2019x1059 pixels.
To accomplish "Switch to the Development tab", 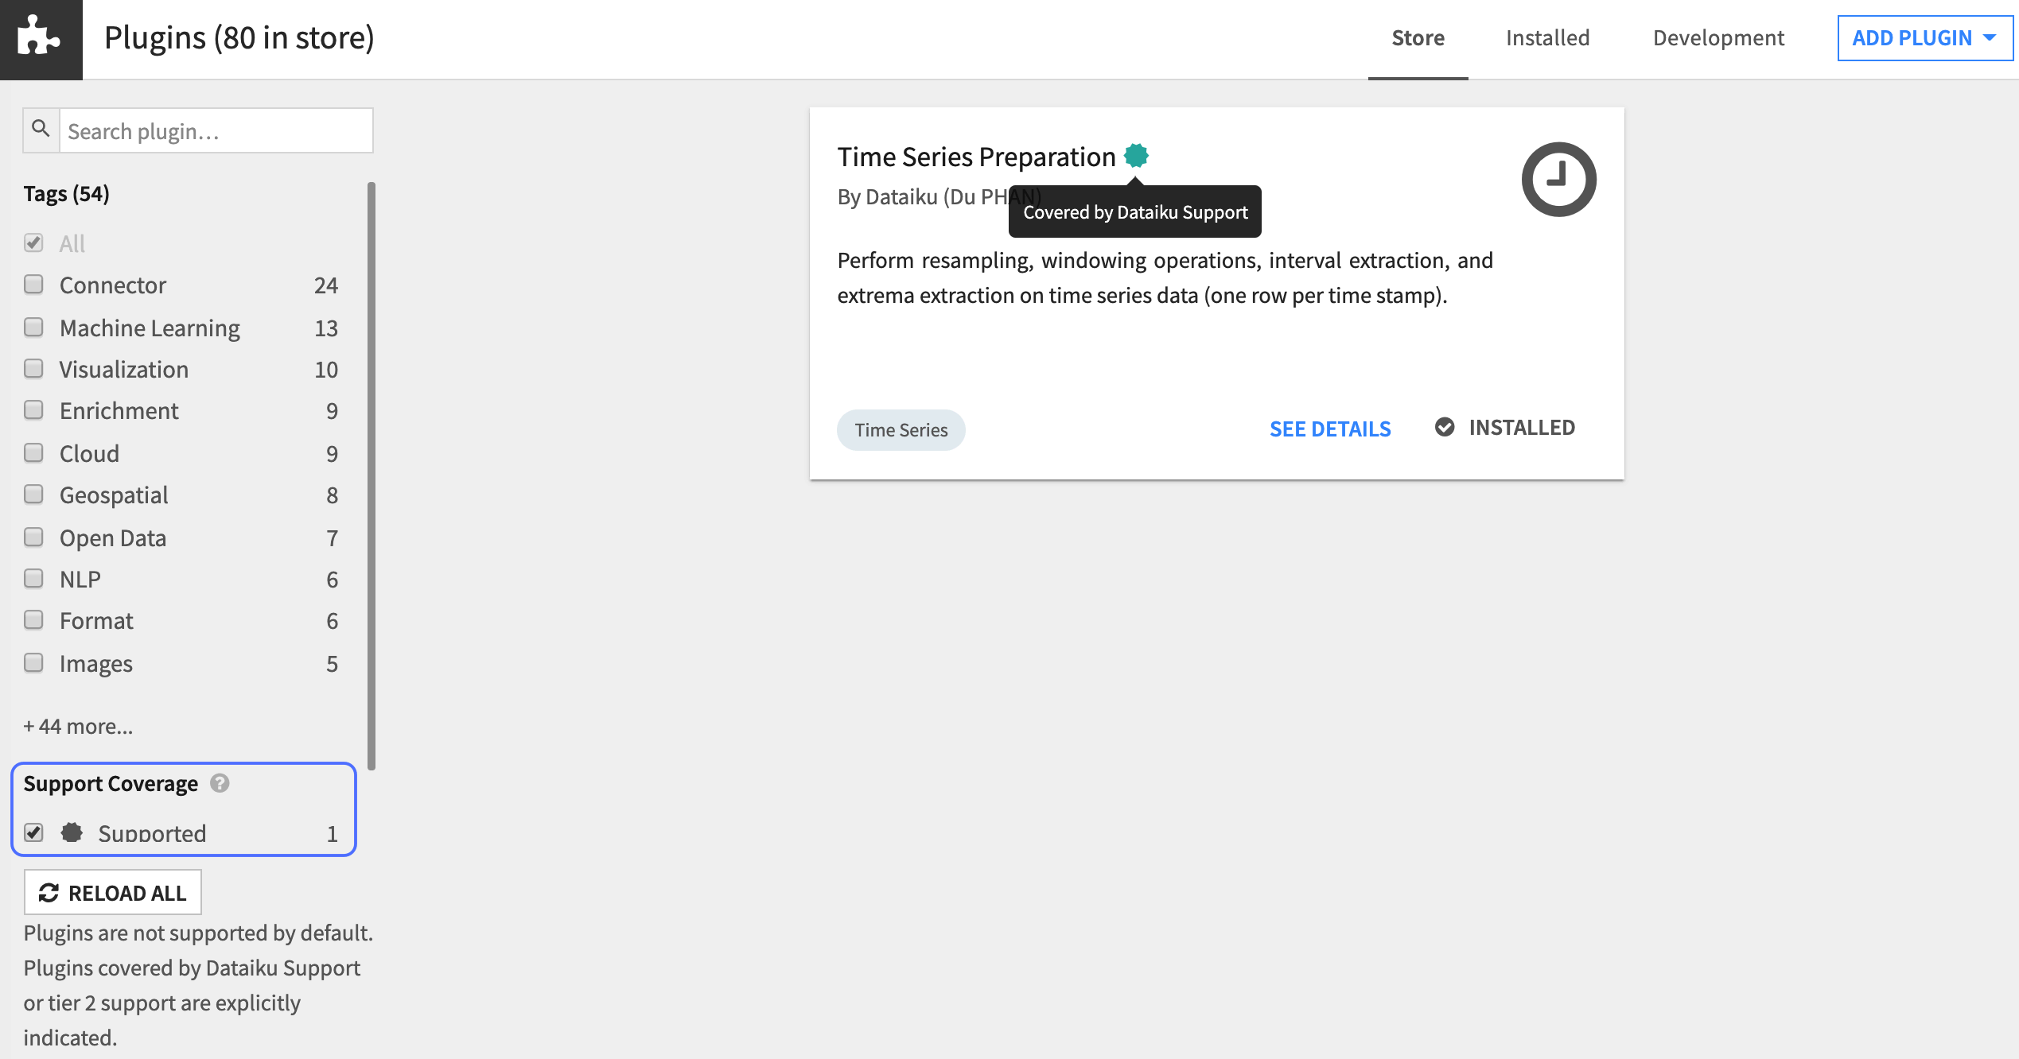I will pos(1718,37).
